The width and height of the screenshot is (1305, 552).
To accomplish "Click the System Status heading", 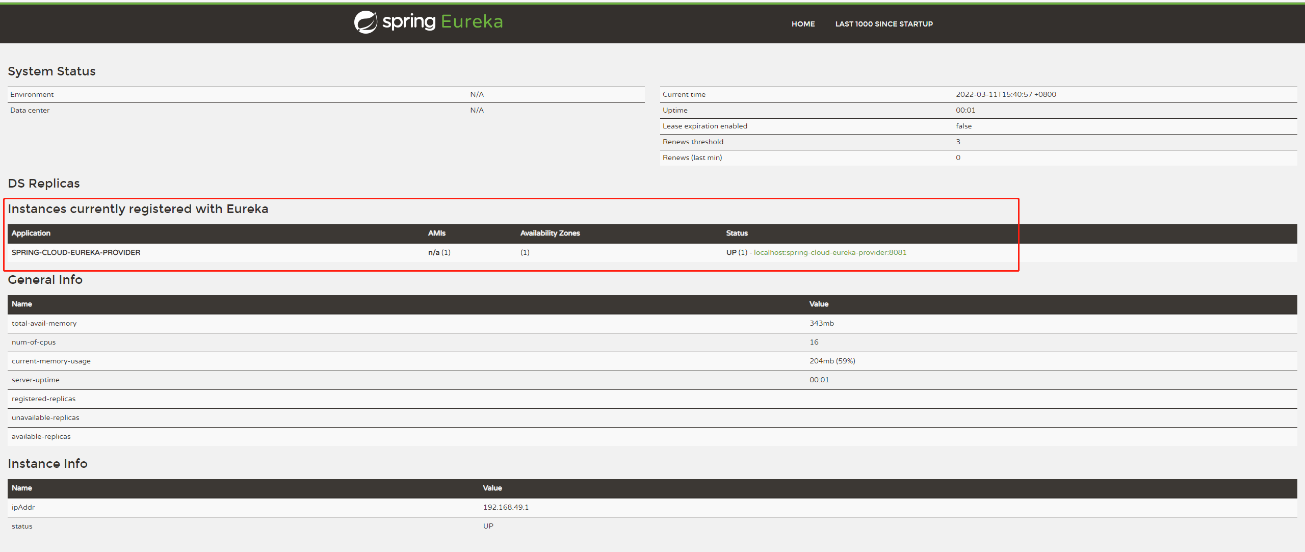I will (51, 71).
